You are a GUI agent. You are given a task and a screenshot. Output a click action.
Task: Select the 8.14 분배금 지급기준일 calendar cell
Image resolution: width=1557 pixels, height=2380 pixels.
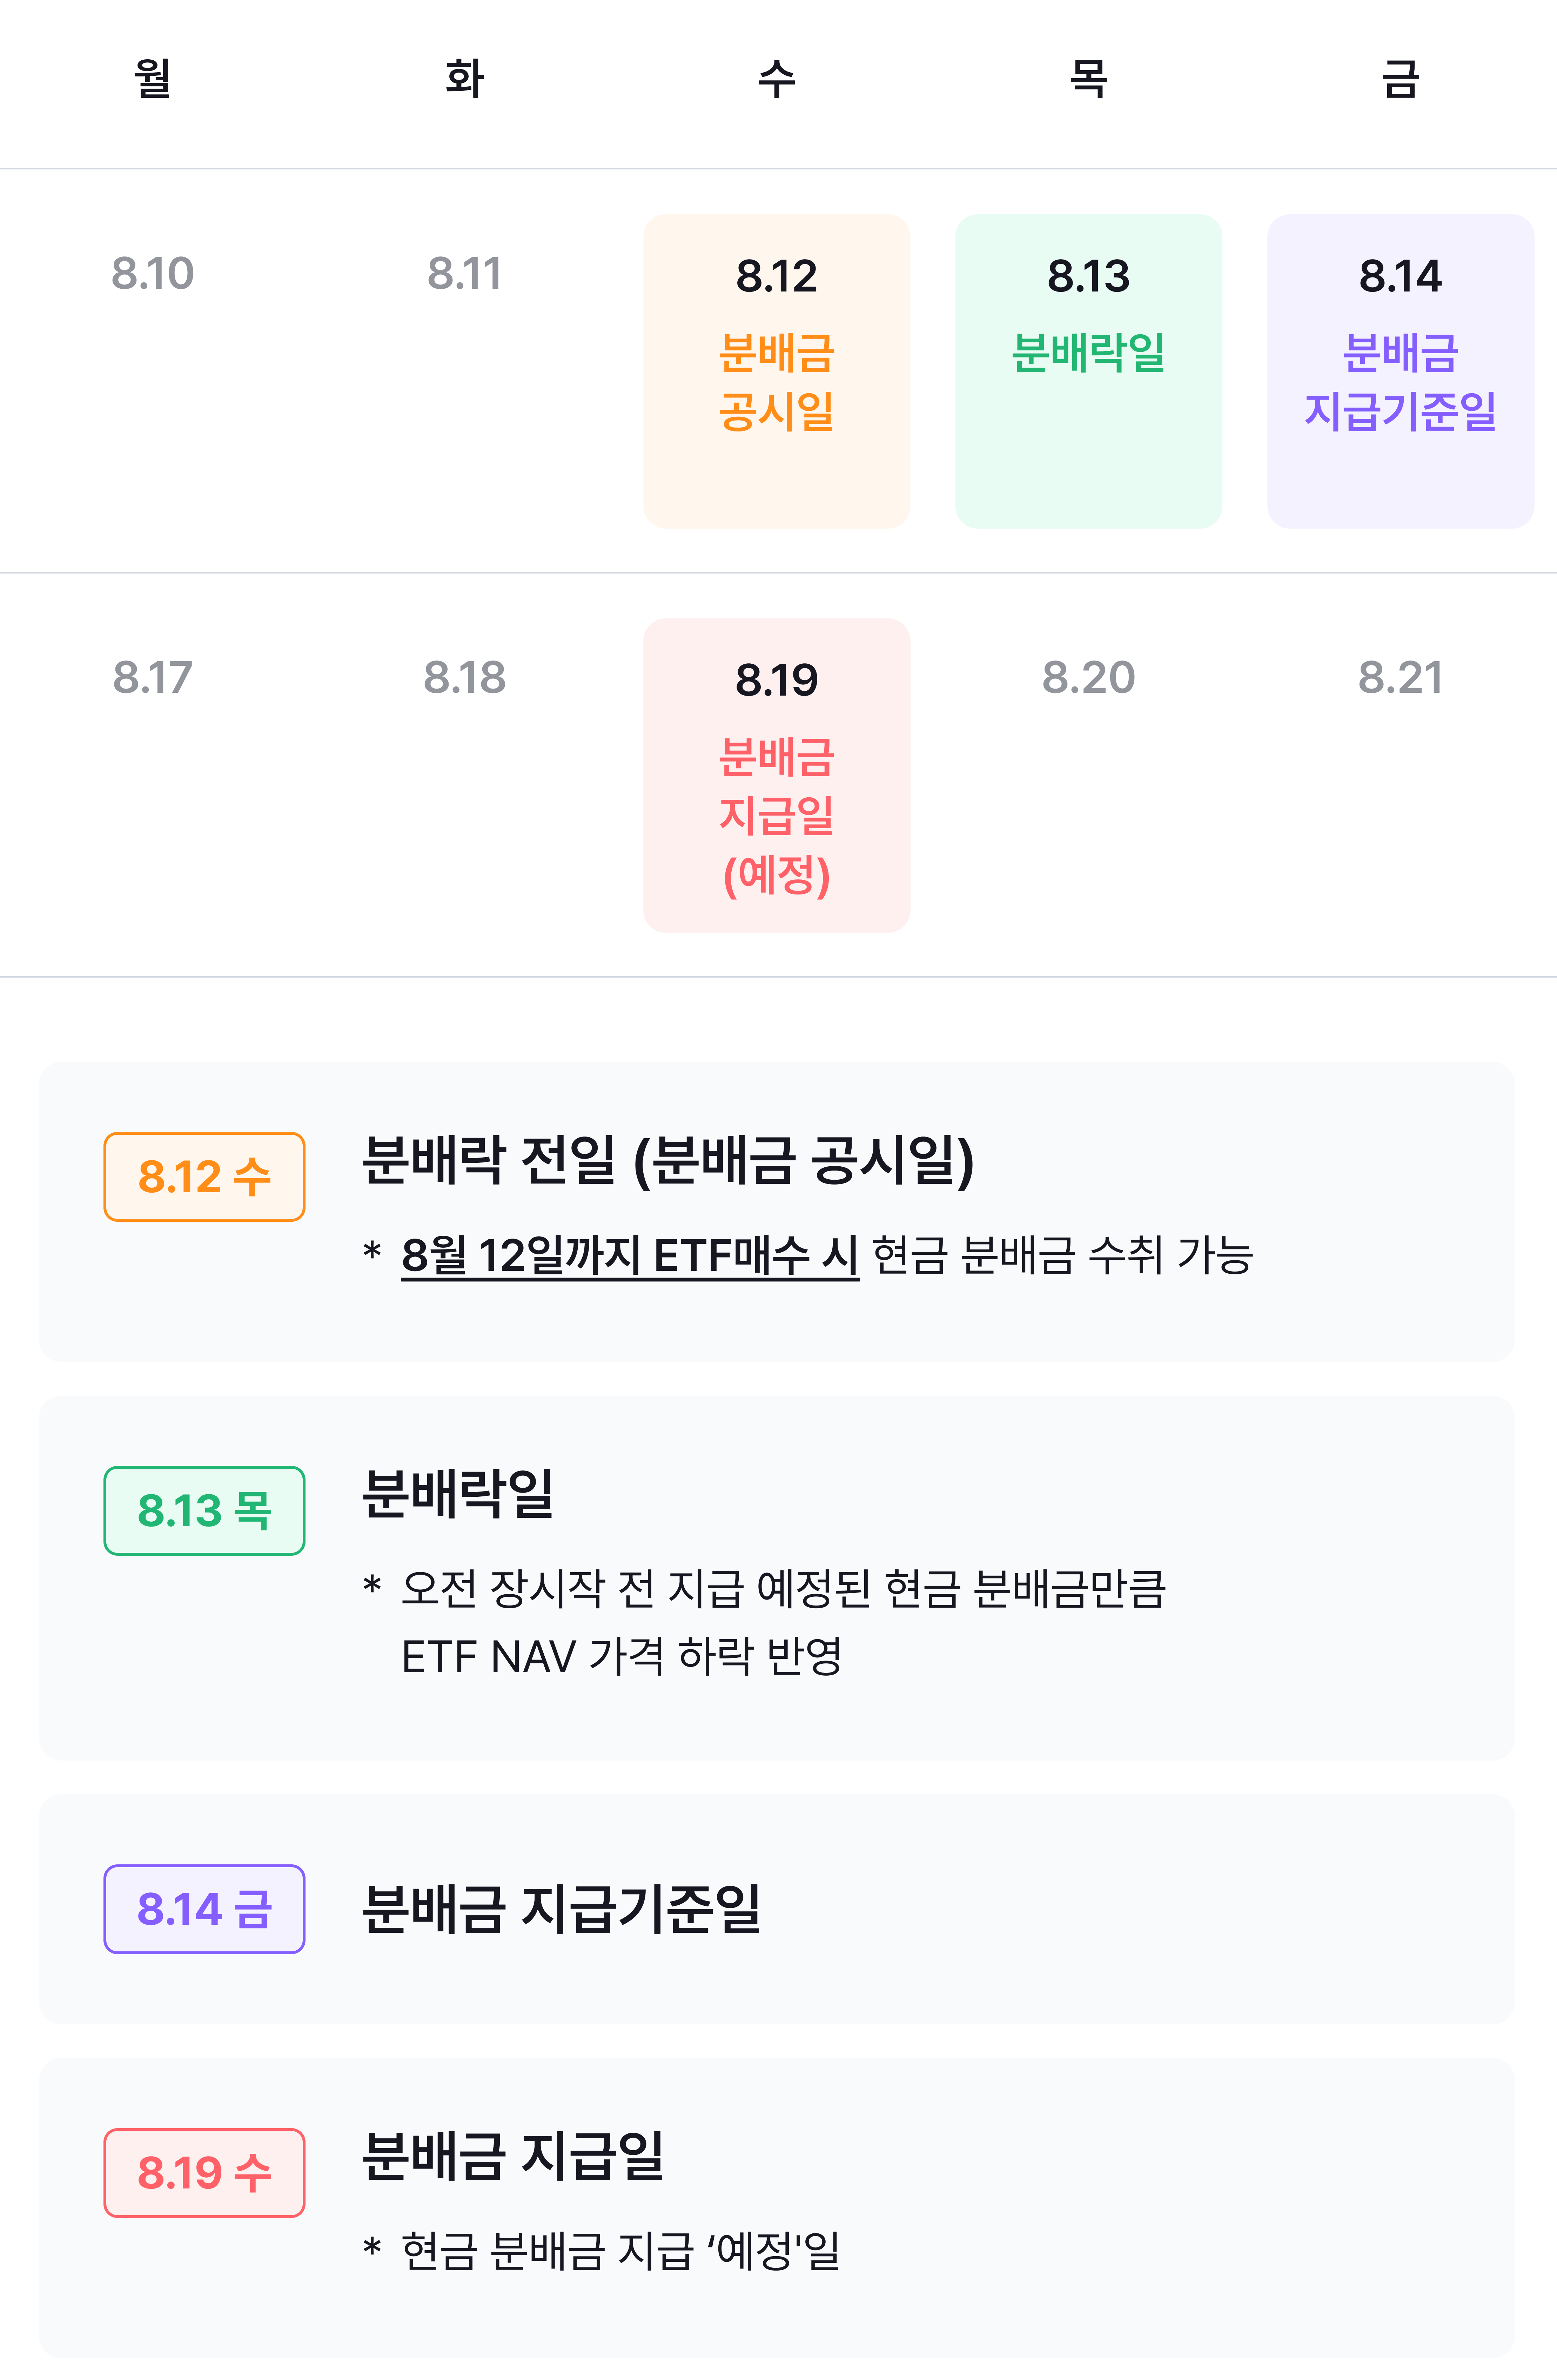tap(1400, 371)
